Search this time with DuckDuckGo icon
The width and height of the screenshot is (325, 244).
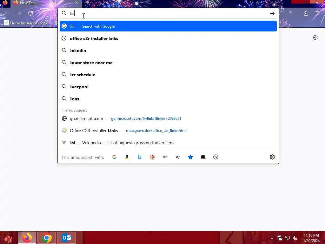point(152,157)
